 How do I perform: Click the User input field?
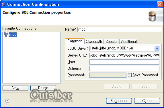(124, 62)
